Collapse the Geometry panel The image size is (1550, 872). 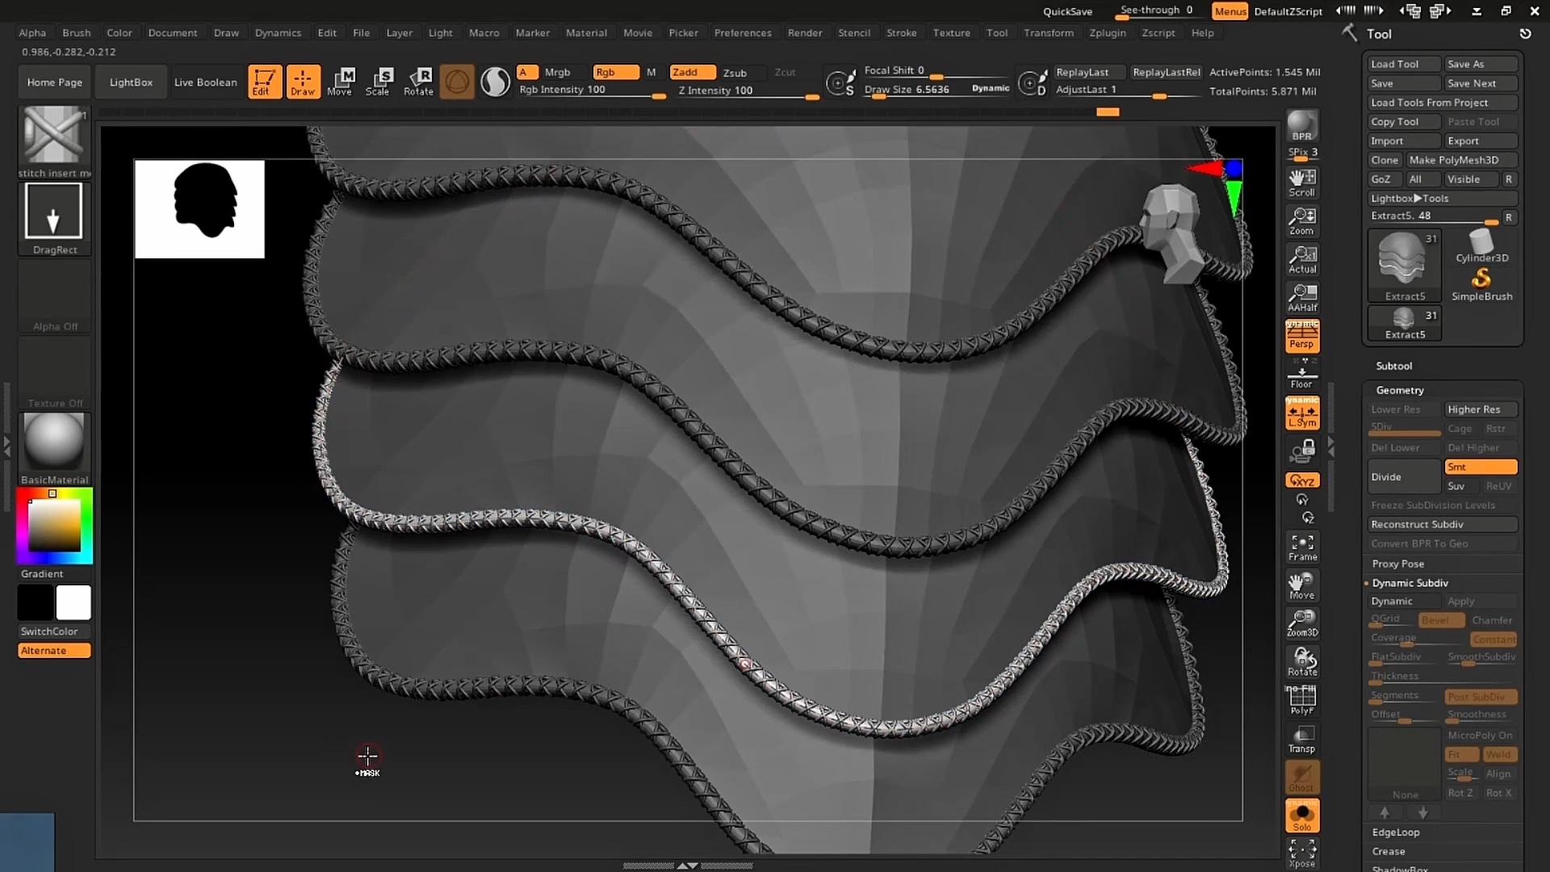pyautogui.click(x=1399, y=390)
